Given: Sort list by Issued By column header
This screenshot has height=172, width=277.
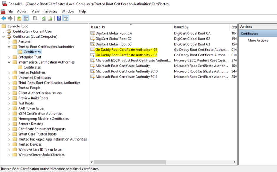Looking at the screenshot, I should (x=201, y=27).
